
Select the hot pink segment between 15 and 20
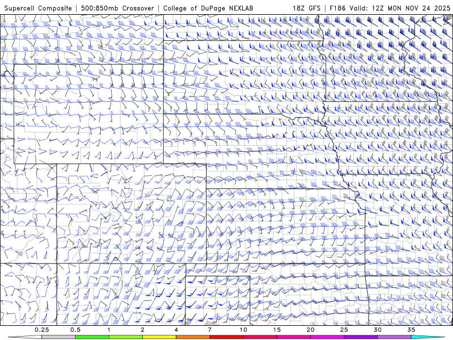(293, 337)
